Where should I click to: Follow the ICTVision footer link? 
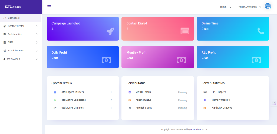[195, 130]
